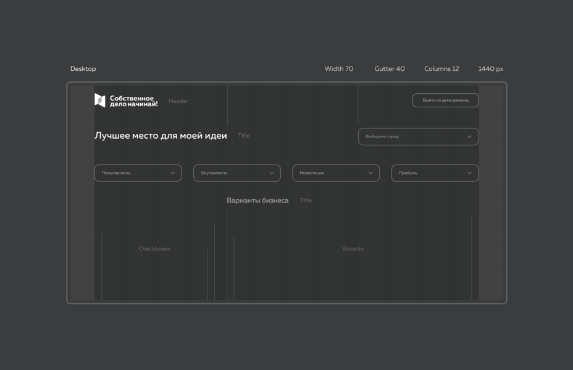The height and width of the screenshot is (370, 573).
Task: Click the flag logo icon in the header
Action: [99, 101]
